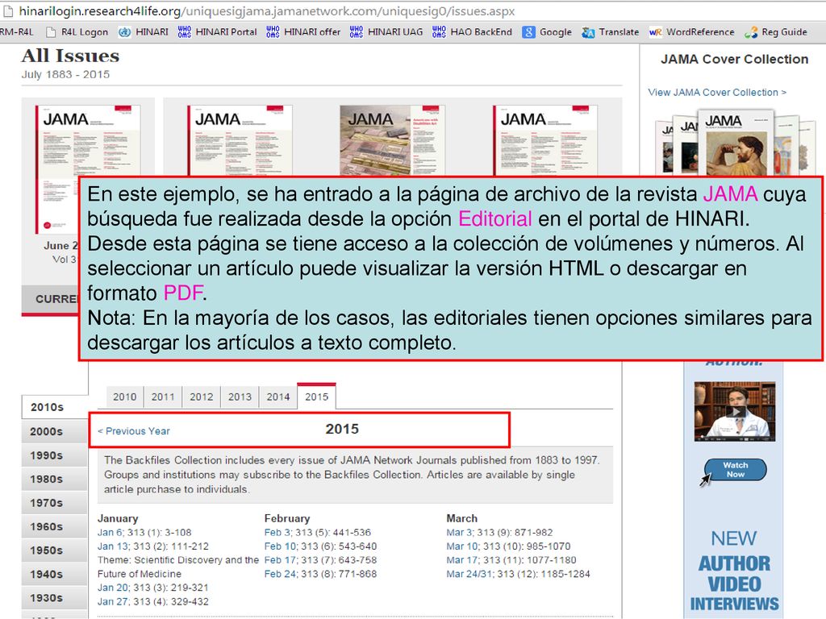The height and width of the screenshot is (619, 826).
Task: Click the HINARI Portal bookmark label
Action: 226,32
